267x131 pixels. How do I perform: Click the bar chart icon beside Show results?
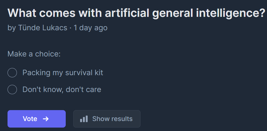(84, 119)
